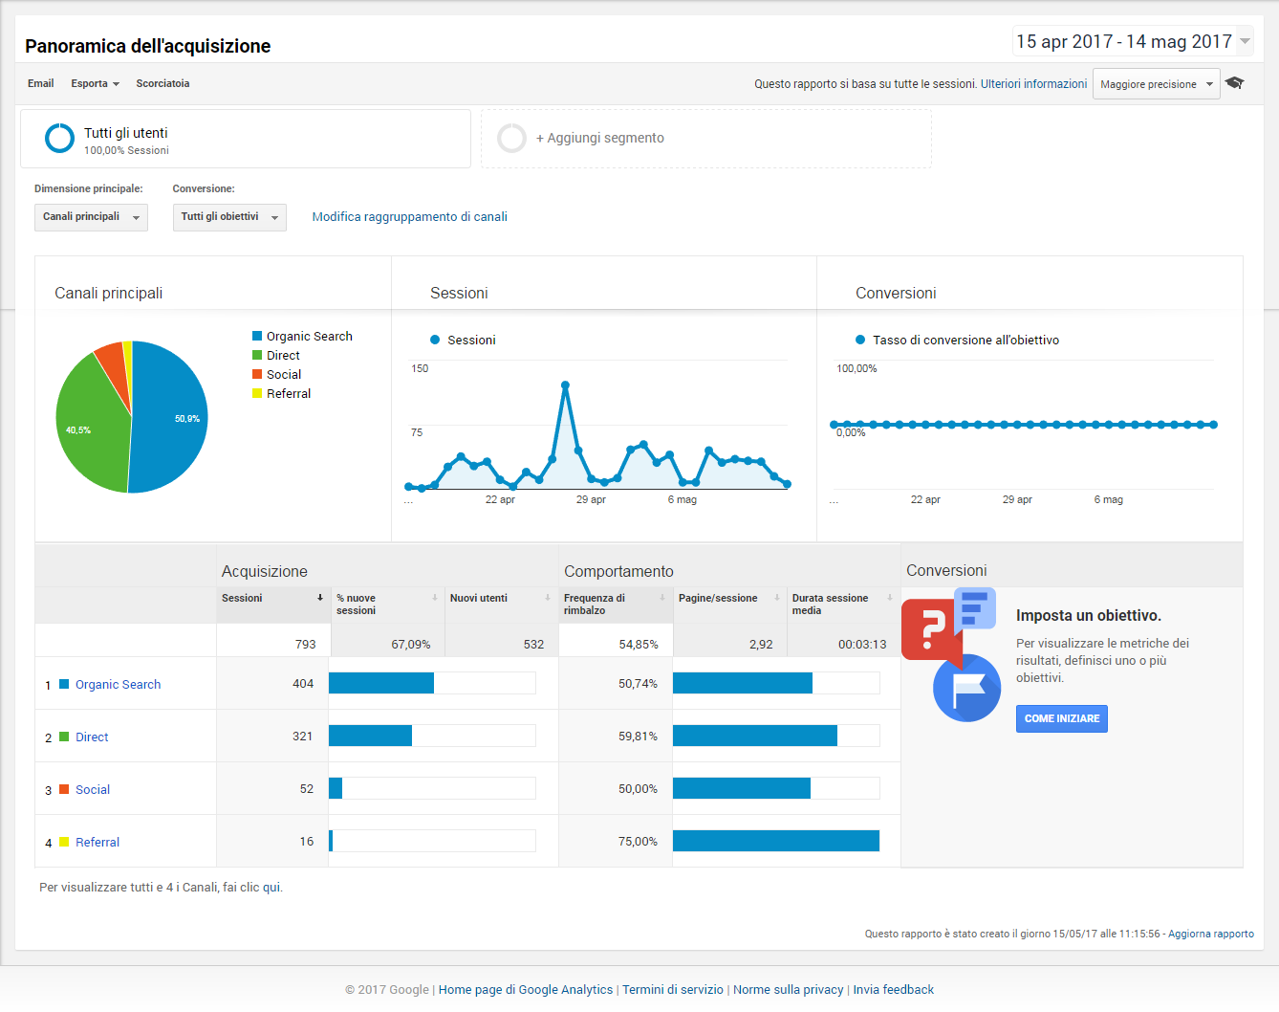Screen dimensions: 1279x1012
Task: Open Modifica raggruppamento di canali link
Action: [x=409, y=217]
